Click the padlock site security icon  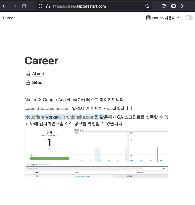coord(48,6)
